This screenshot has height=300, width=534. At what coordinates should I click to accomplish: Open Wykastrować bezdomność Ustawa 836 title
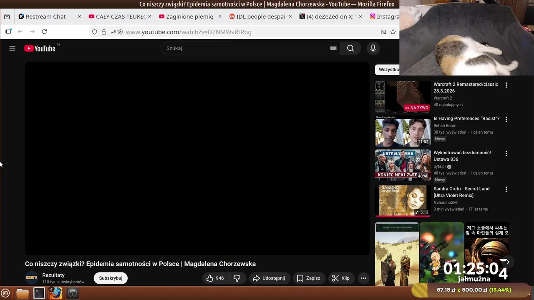(462, 156)
